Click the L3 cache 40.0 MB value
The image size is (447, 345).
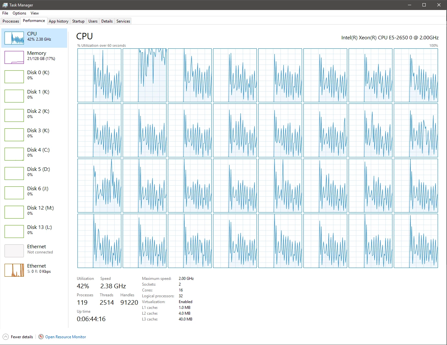pos(186,319)
